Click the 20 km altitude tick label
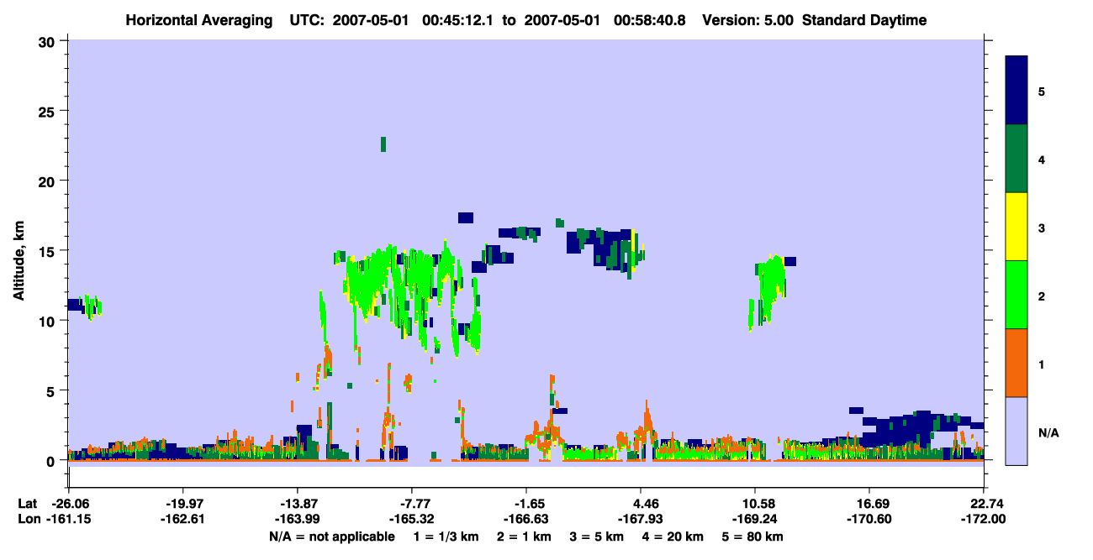The width and height of the screenshot is (1093, 560). coord(49,181)
